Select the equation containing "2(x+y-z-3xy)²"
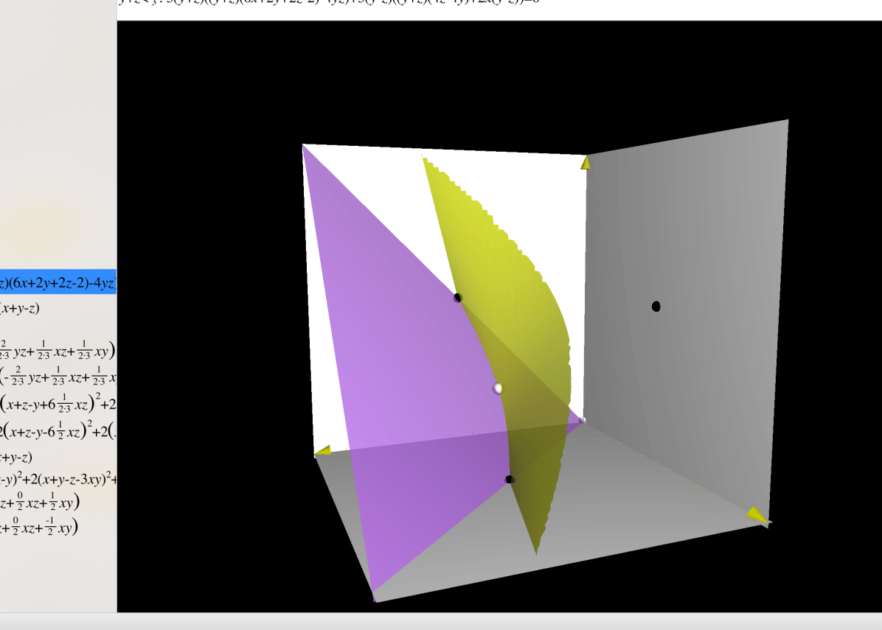 click(58, 478)
